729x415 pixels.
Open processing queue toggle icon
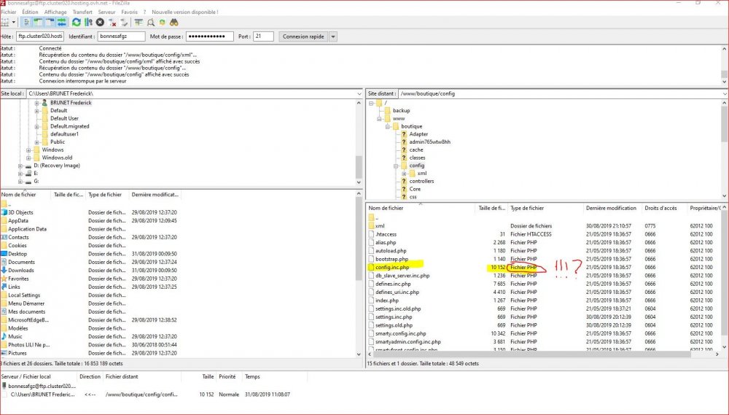coord(87,23)
